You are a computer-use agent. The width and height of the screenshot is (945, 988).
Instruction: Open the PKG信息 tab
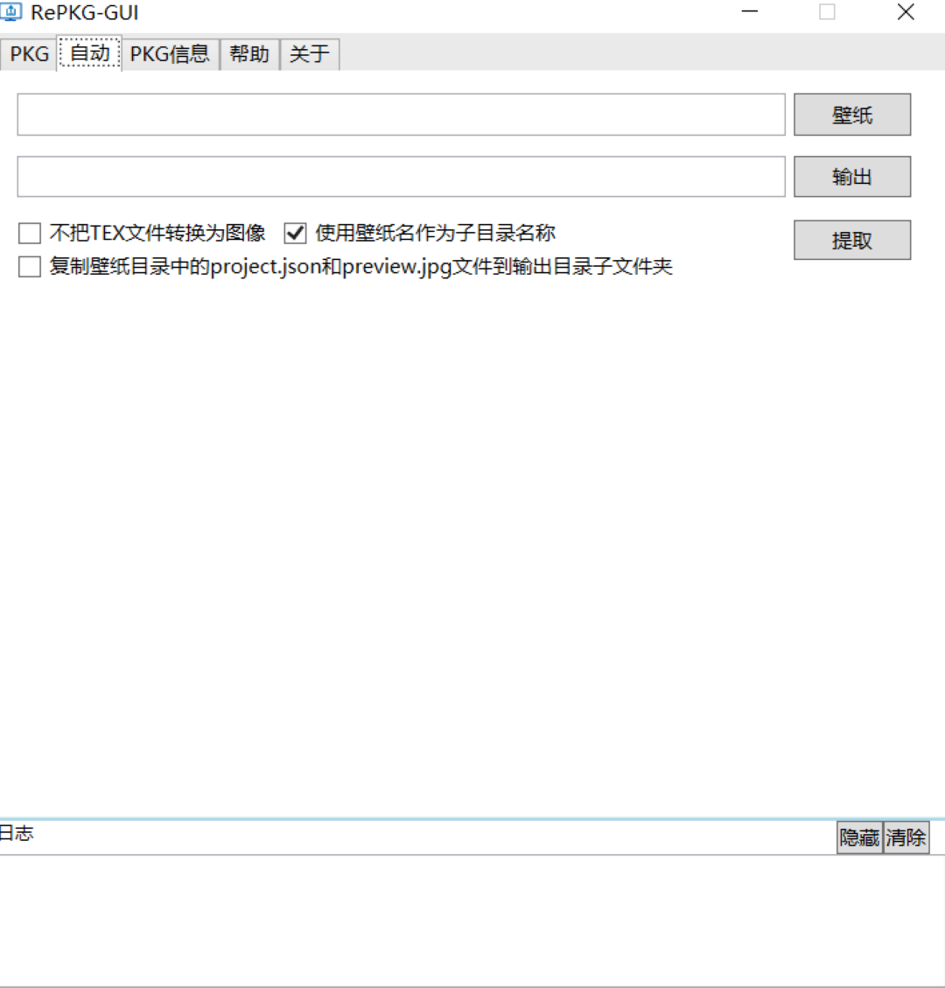[x=170, y=53]
